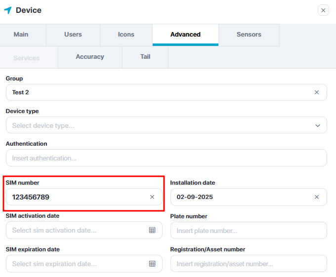
Task: Click the Authentication input field
Action: 166,158
